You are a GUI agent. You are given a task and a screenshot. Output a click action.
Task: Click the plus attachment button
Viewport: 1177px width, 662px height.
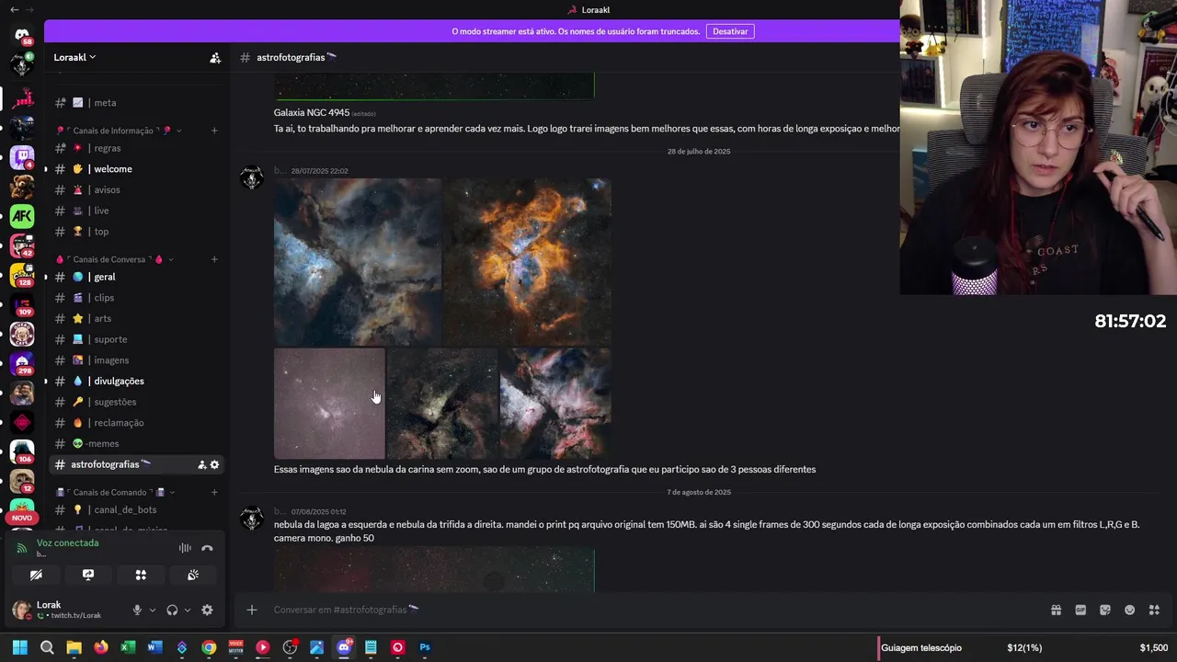click(252, 610)
